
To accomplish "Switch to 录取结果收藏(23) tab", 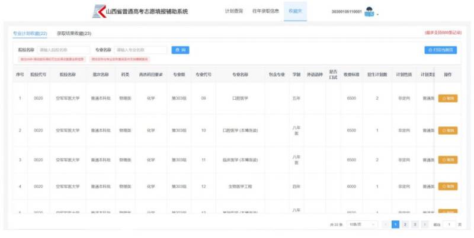I will (x=74, y=34).
